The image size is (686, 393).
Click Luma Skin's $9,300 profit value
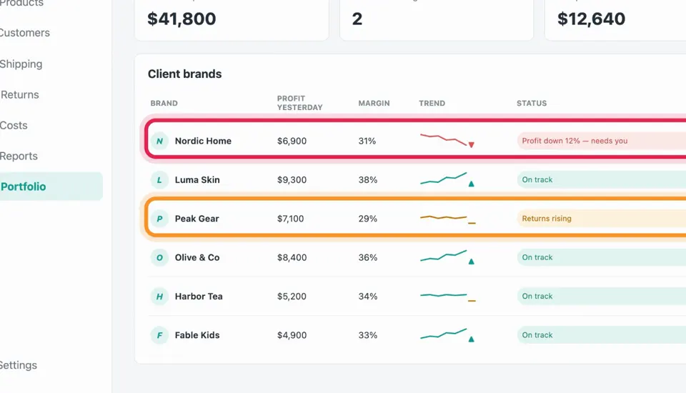coord(292,180)
